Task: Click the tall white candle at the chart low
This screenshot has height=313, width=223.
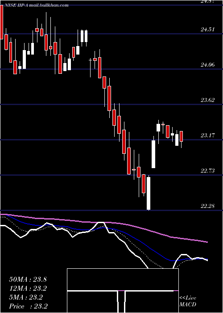Action: pyautogui.click(x=149, y=193)
